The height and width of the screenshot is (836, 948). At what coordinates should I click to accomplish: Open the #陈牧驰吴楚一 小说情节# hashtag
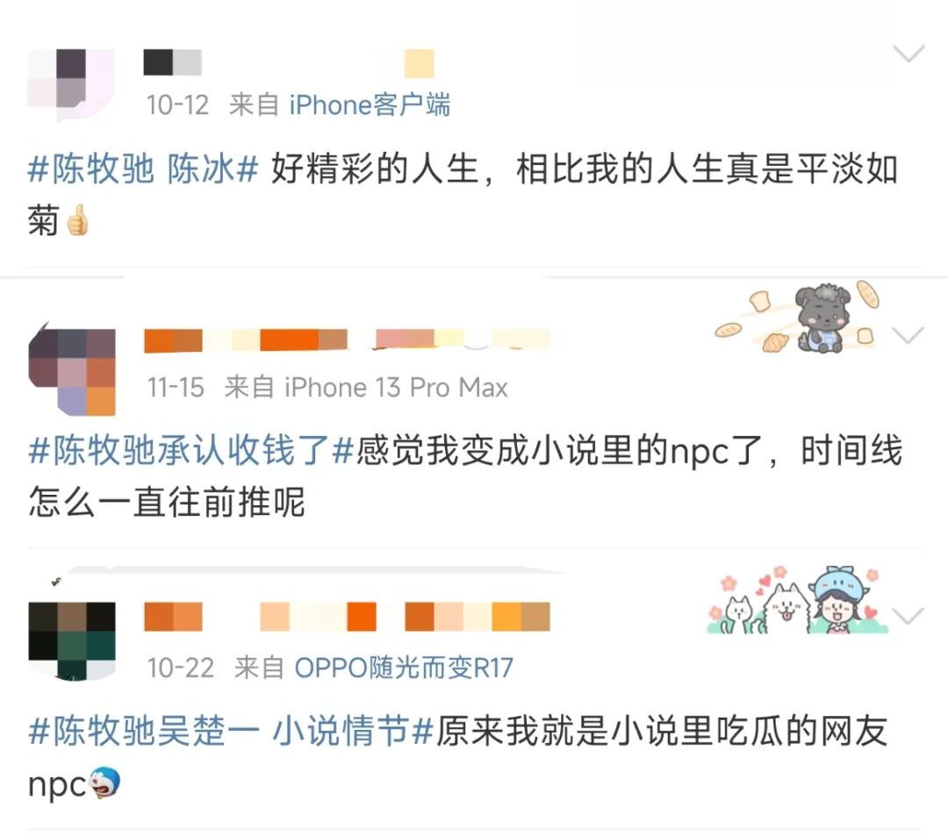[x=231, y=731]
